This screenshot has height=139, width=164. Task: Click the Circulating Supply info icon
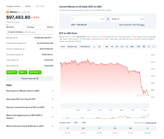pyautogui.click(x=22, y=54)
